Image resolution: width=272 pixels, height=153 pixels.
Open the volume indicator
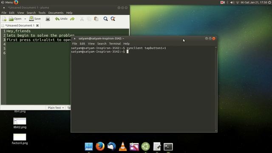point(232,2)
